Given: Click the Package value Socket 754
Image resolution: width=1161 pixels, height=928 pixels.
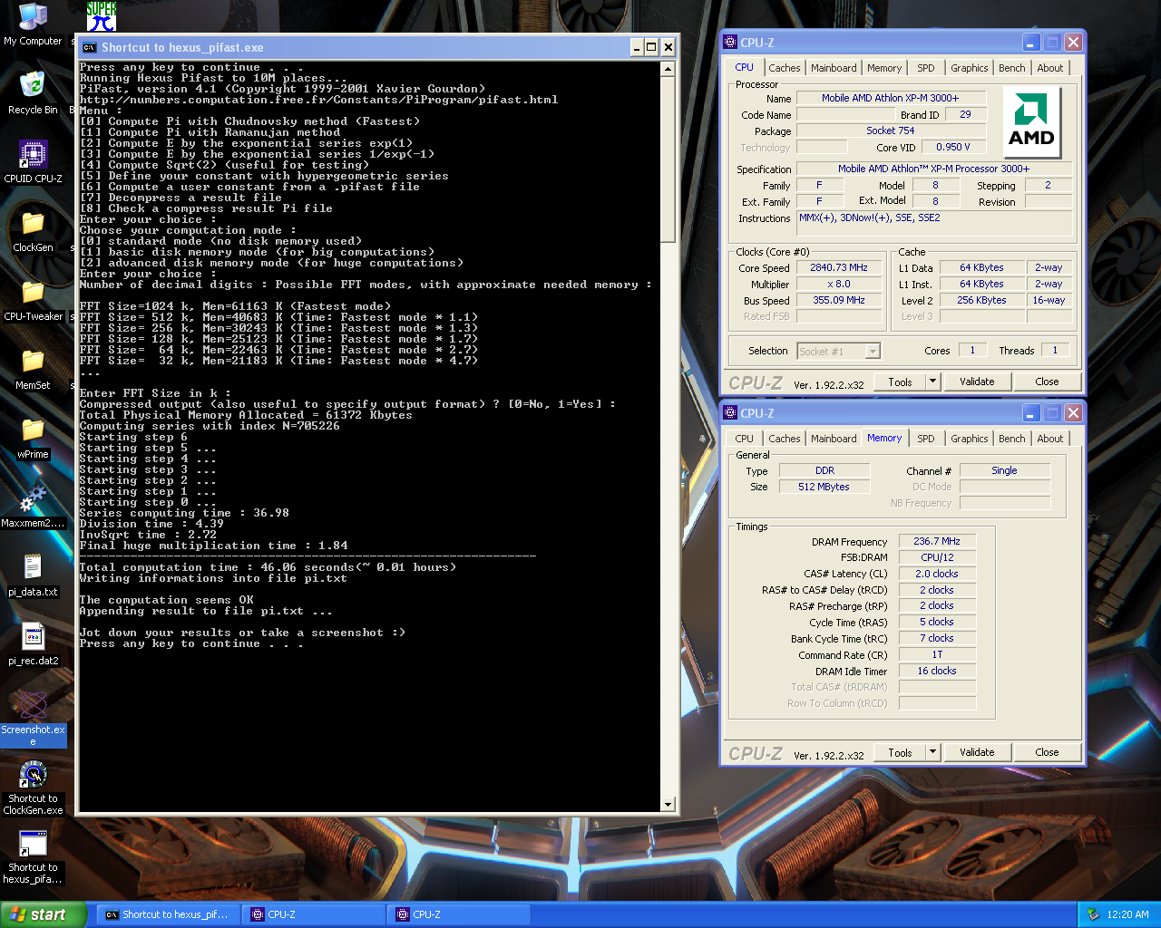Looking at the screenshot, I should [x=890, y=130].
